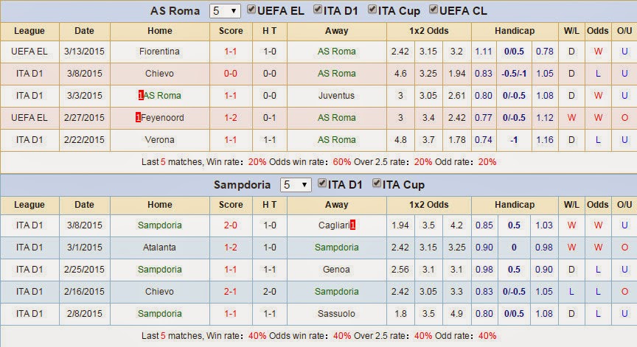The width and height of the screenshot is (637, 347).
Task: Click the Genoa team name
Action: click(336, 270)
